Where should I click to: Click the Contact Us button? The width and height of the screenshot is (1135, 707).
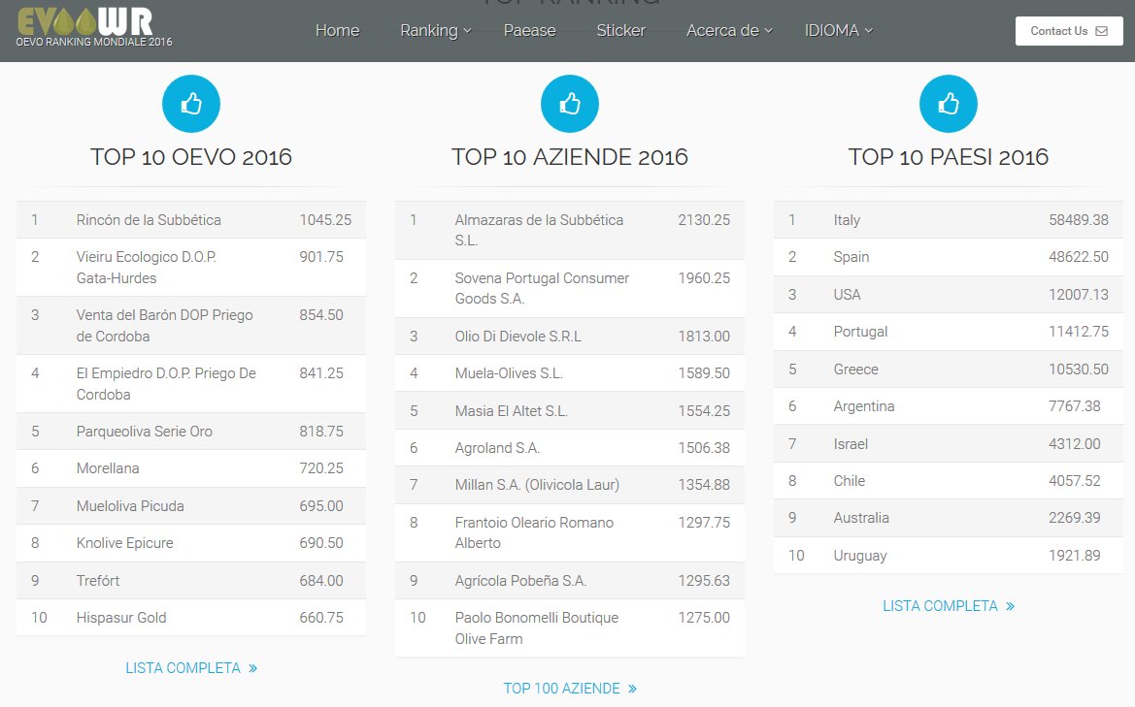[1069, 31]
